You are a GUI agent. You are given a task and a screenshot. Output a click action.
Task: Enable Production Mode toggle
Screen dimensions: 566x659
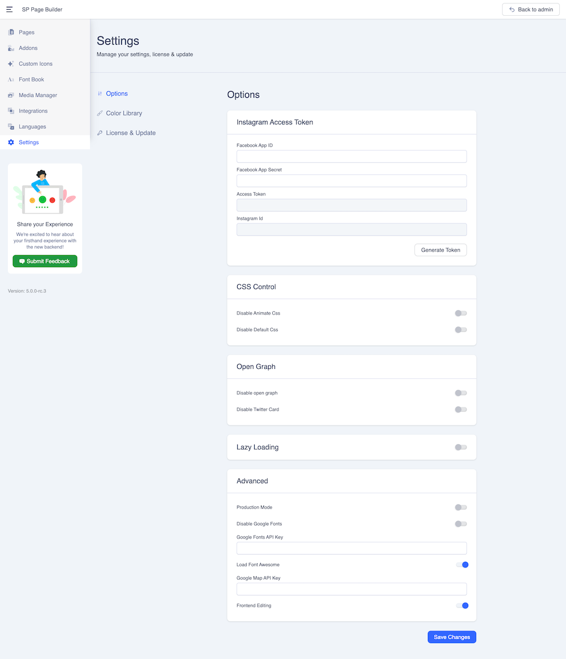[x=461, y=507]
